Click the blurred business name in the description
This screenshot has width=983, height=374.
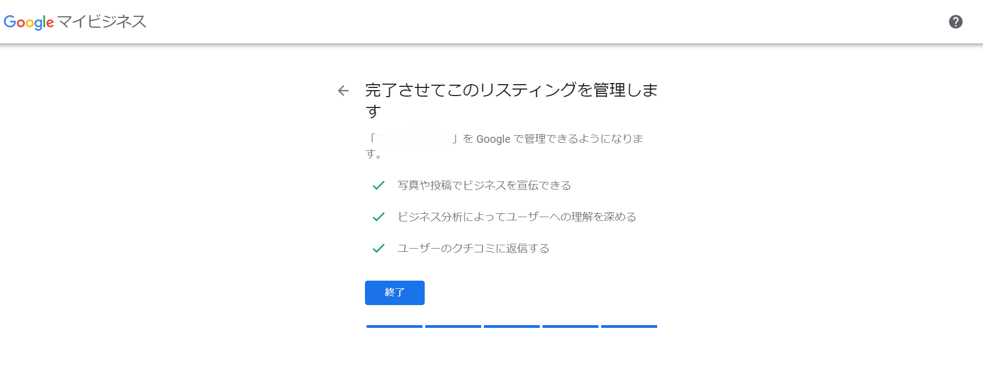coord(414,139)
